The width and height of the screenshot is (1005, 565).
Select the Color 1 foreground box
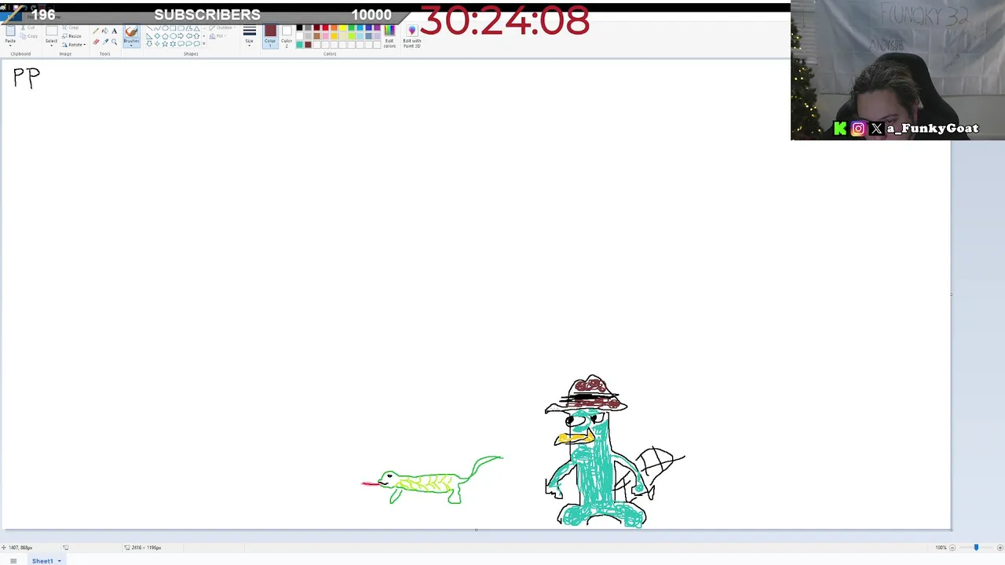270,35
